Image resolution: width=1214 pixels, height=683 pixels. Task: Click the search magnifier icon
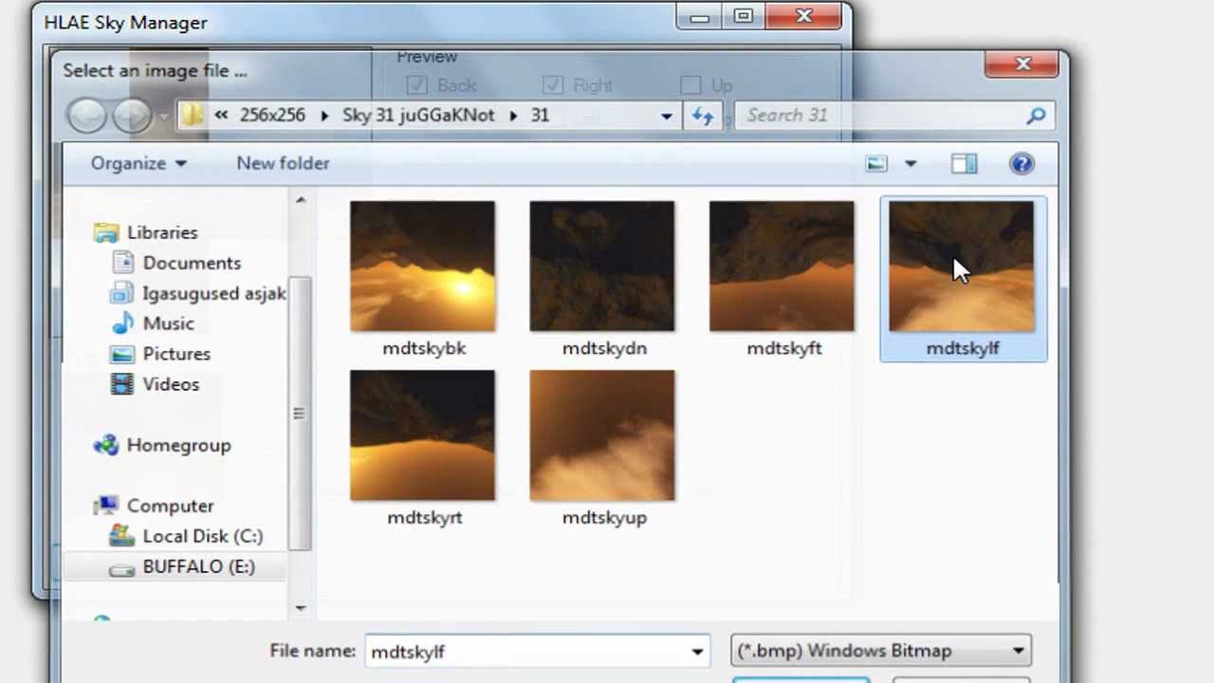click(x=1036, y=116)
